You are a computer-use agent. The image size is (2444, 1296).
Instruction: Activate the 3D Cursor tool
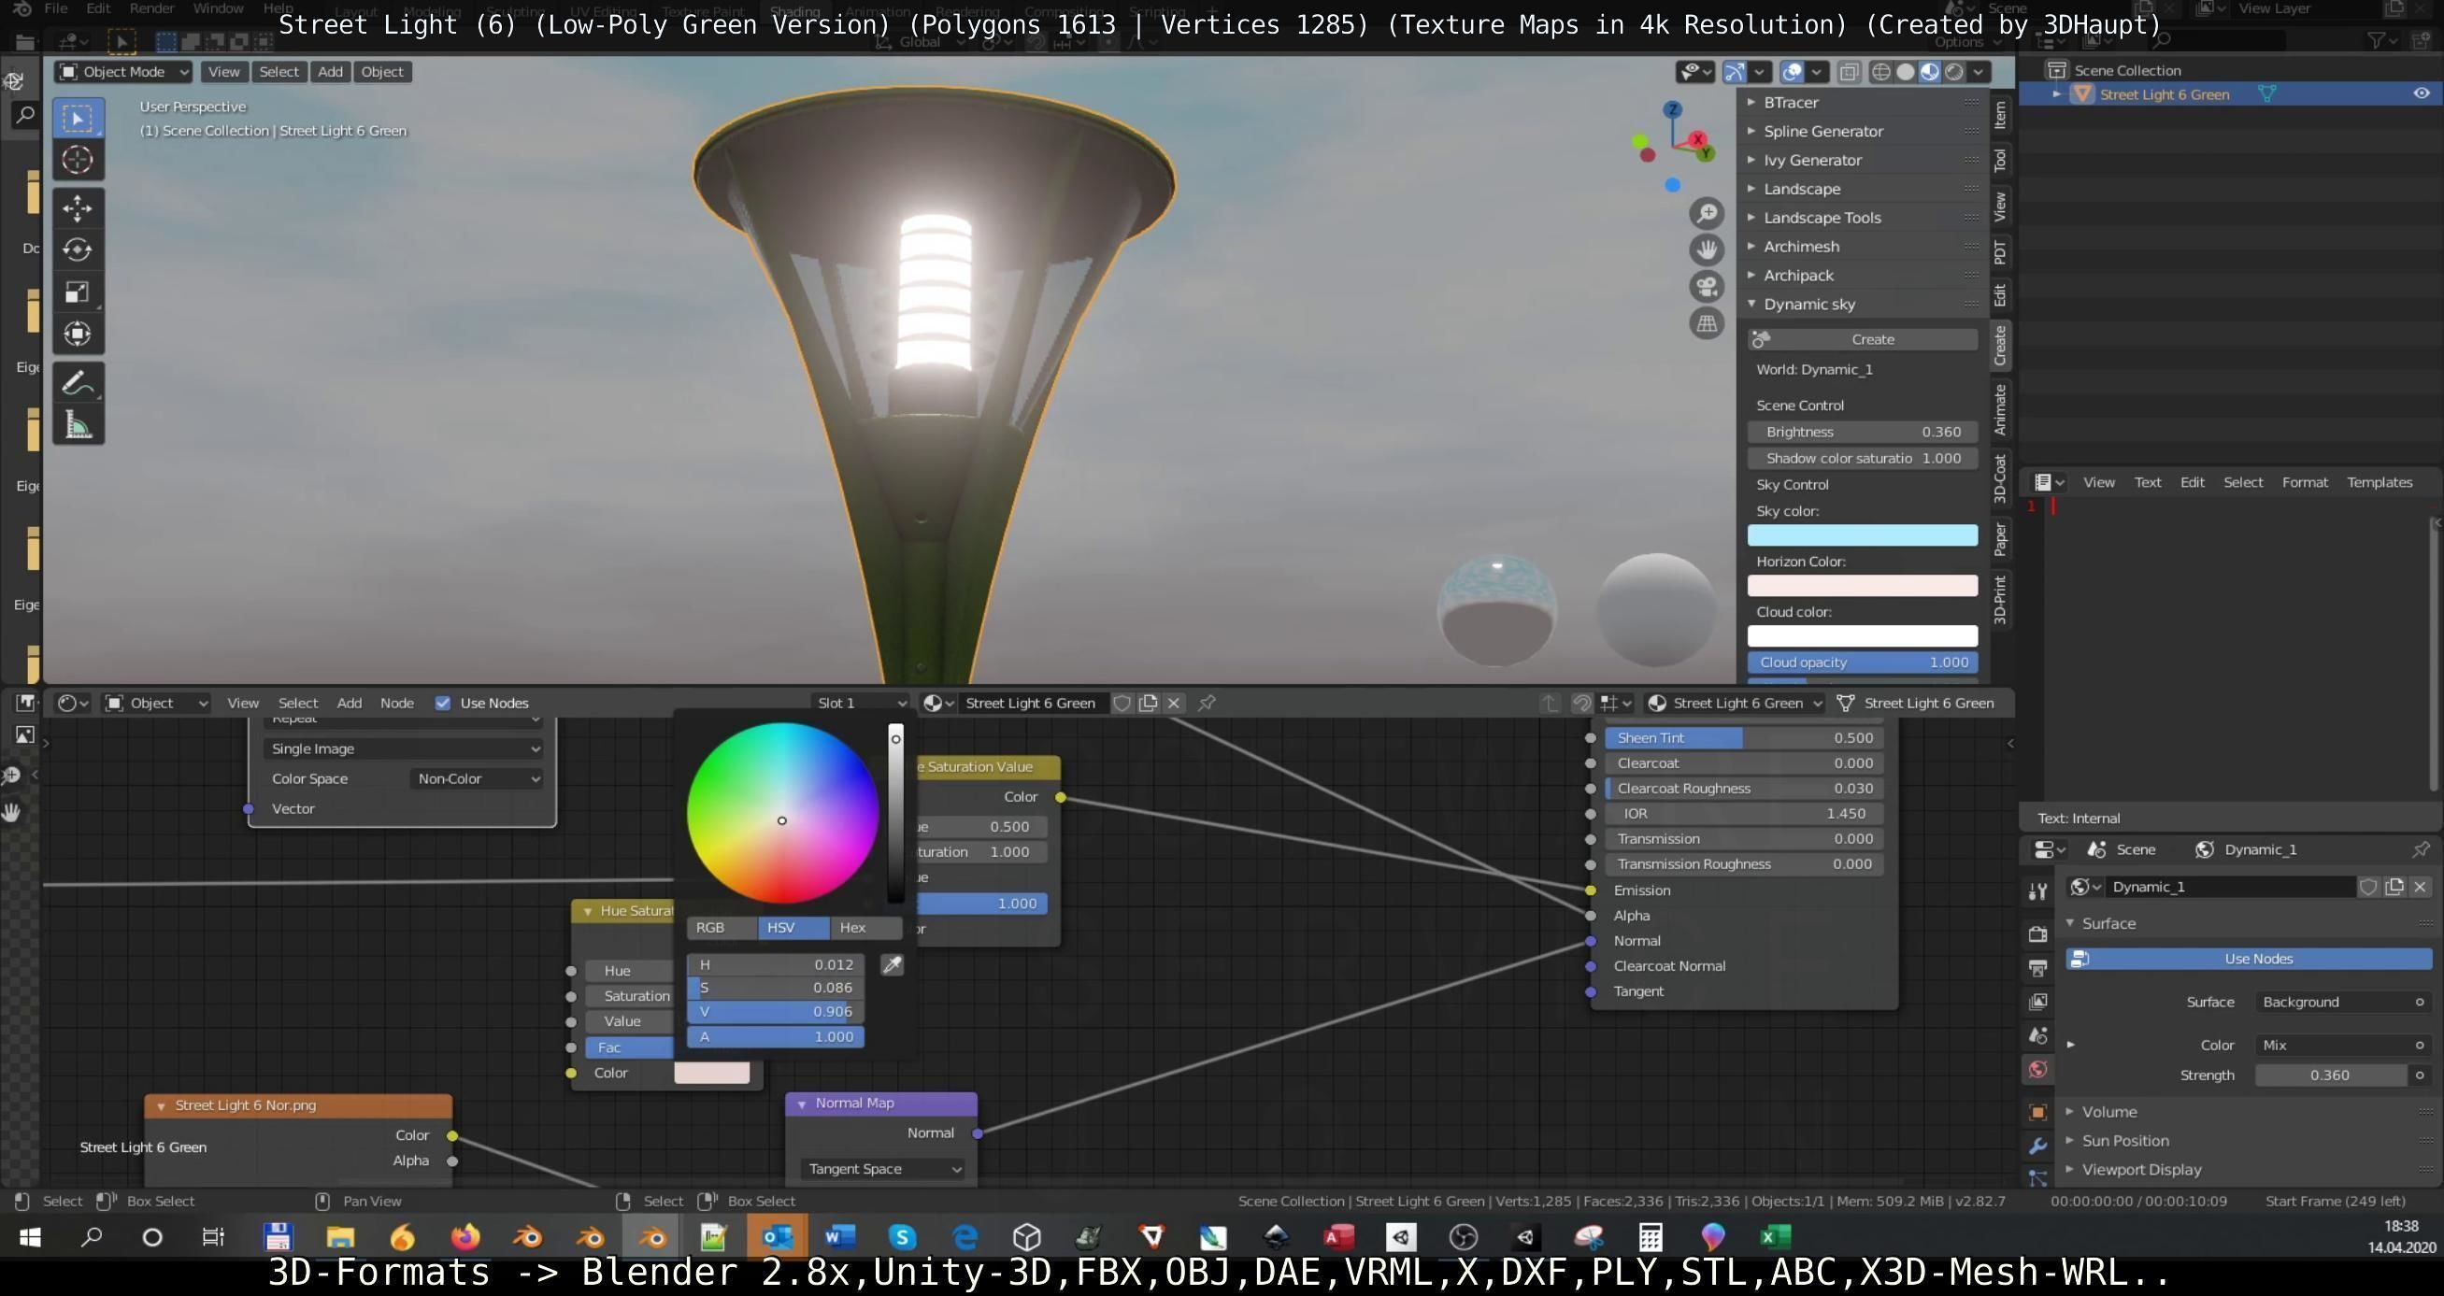(78, 161)
